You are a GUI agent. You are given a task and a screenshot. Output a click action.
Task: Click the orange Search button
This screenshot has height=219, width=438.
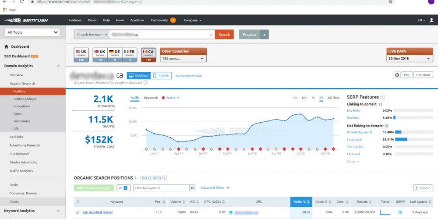click(x=224, y=35)
